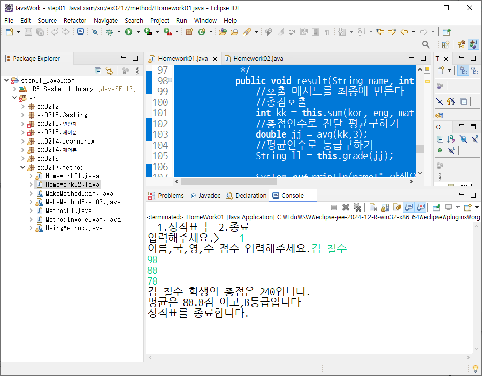Toggle Word Wrap in Console toolbar

(397, 207)
